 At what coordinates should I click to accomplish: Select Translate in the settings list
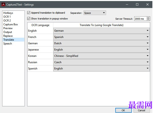13,40
